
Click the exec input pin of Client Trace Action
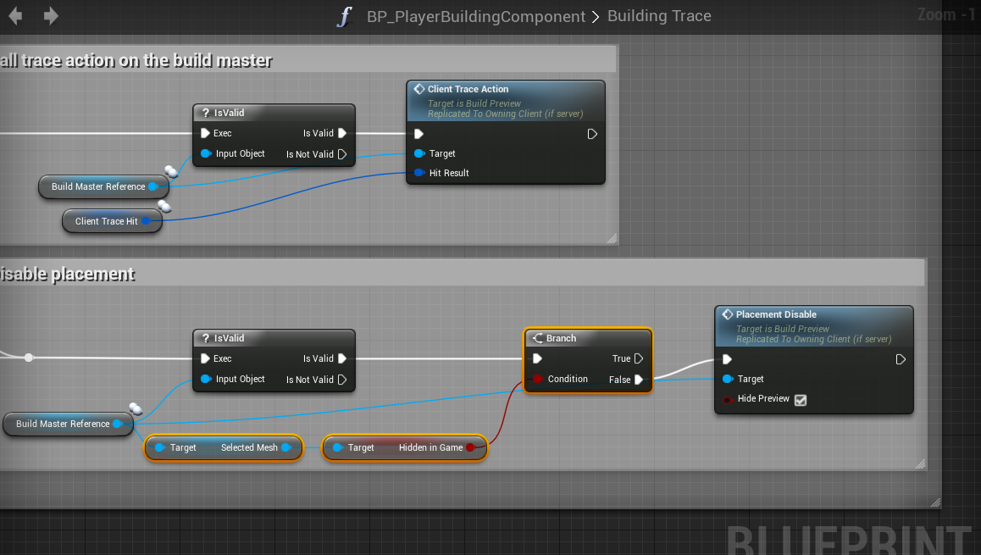pyautogui.click(x=419, y=134)
